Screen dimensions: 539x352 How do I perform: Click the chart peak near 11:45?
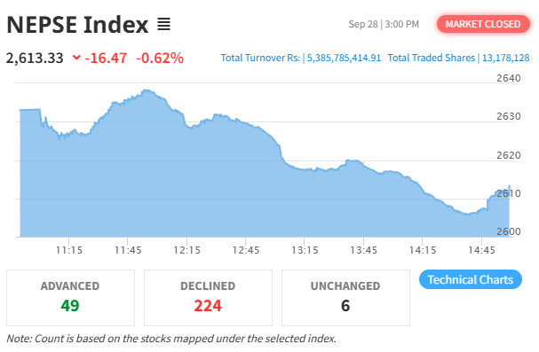tap(147, 90)
